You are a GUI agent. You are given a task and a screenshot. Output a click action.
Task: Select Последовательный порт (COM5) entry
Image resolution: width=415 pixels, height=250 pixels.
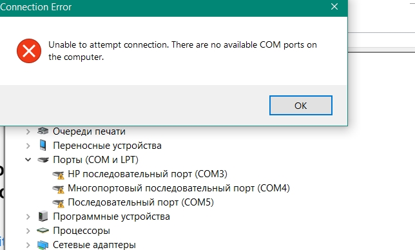[140, 202]
